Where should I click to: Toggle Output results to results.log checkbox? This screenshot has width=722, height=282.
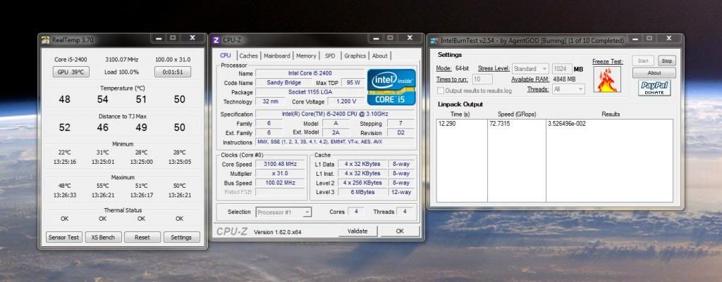441,91
